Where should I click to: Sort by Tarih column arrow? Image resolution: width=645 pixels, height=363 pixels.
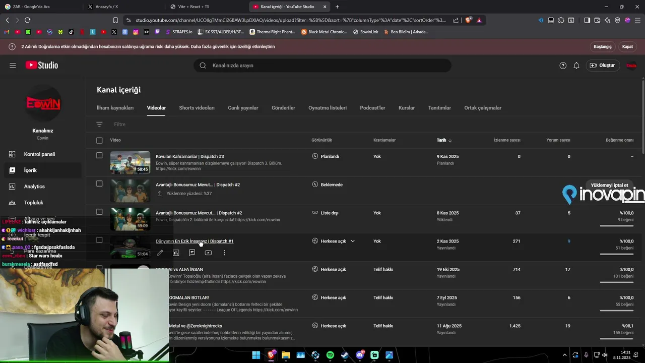pos(450,140)
